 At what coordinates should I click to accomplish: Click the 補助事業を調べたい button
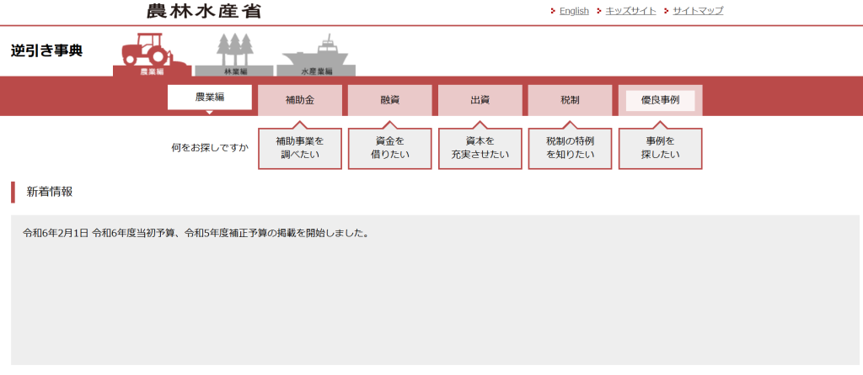300,148
